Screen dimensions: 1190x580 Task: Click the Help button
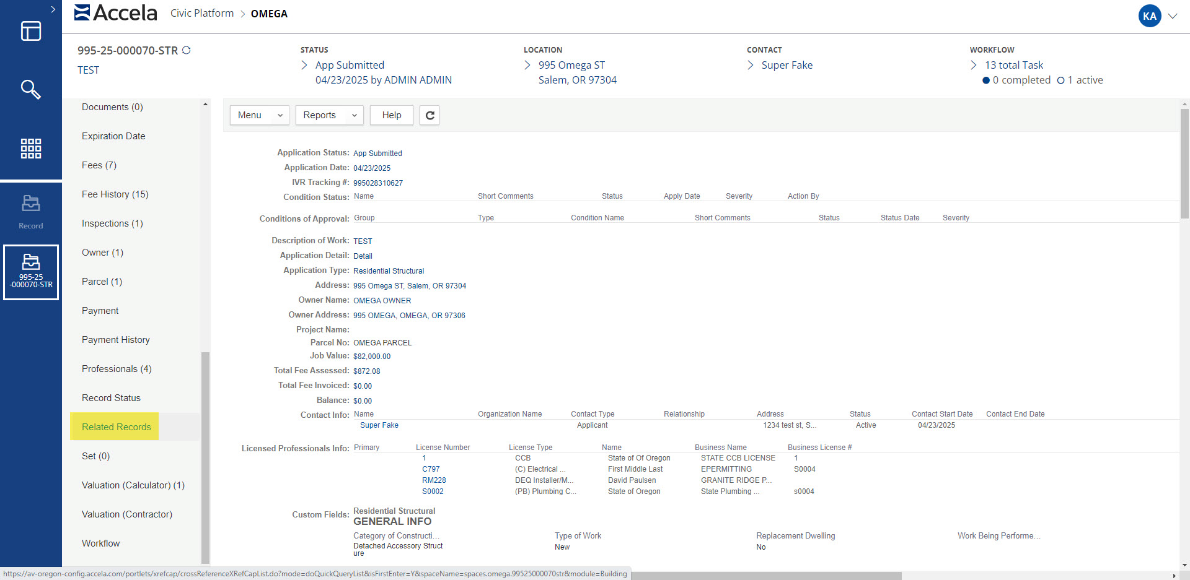tap(391, 115)
